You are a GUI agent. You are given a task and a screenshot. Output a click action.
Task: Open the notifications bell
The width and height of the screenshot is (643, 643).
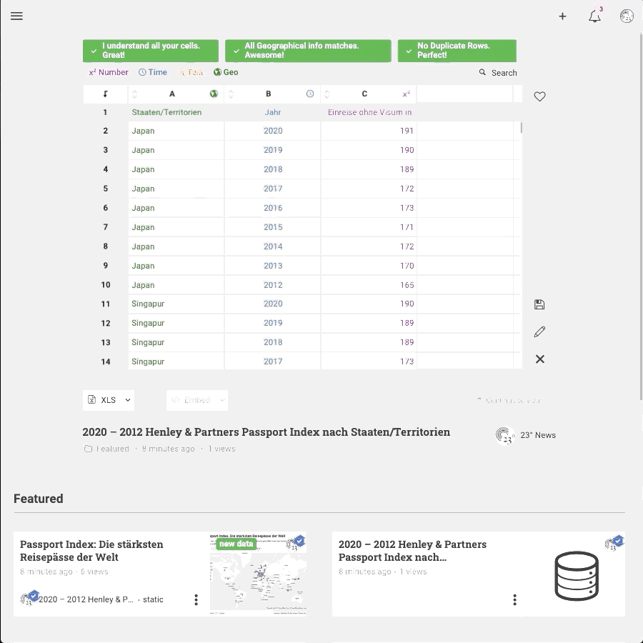tap(594, 16)
